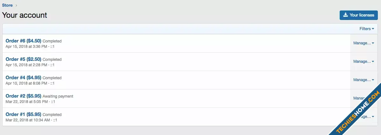Image resolution: width=381 pixels, height=135 pixels.
Task: Open Manage menu for Order #6
Action: click(x=363, y=43)
